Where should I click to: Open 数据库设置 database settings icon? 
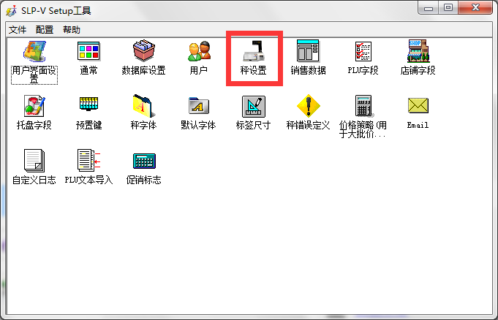[143, 51]
